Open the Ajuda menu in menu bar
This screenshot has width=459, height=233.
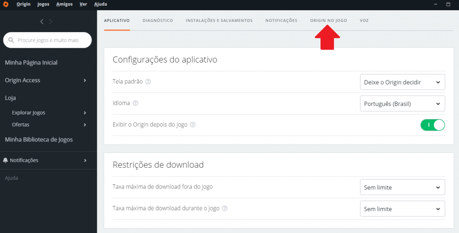click(100, 4)
